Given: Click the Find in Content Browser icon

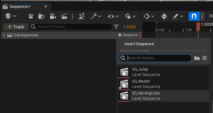Looking at the screenshot, I should coord(41,16).
